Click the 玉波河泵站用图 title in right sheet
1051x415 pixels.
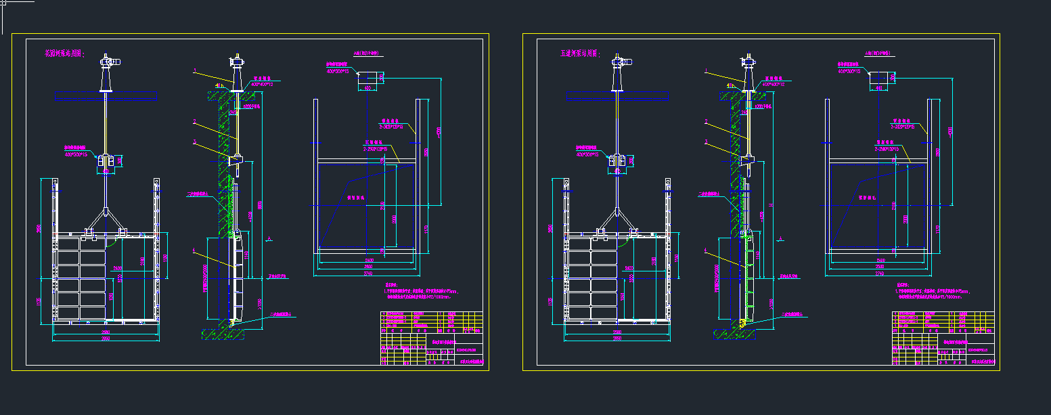pyautogui.click(x=580, y=53)
